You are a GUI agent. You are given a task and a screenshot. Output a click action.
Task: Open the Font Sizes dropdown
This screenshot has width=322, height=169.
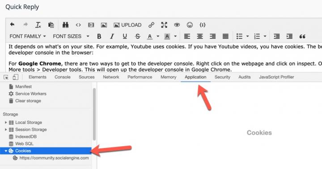tap(71, 37)
